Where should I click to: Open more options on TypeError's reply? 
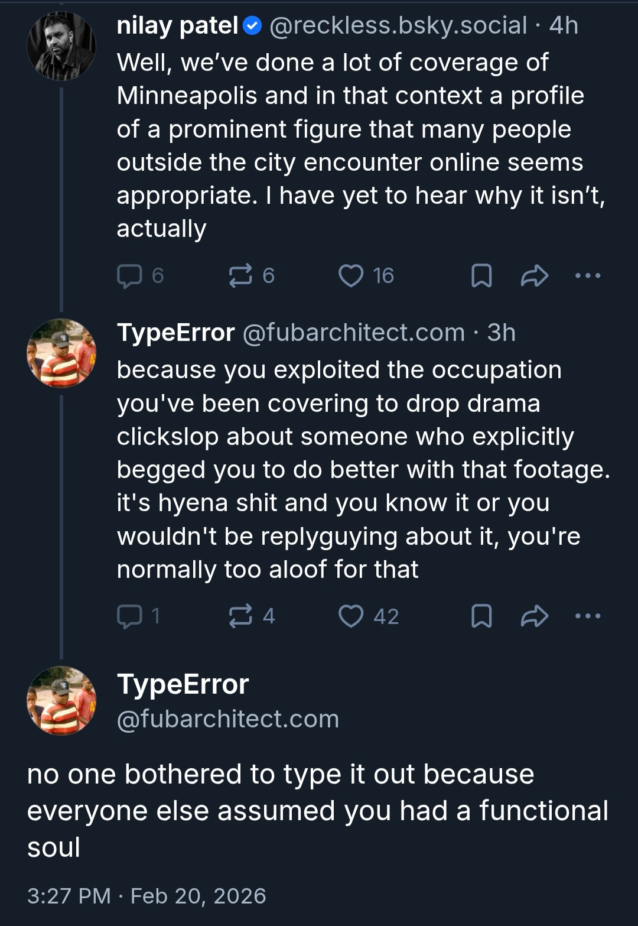(x=588, y=616)
